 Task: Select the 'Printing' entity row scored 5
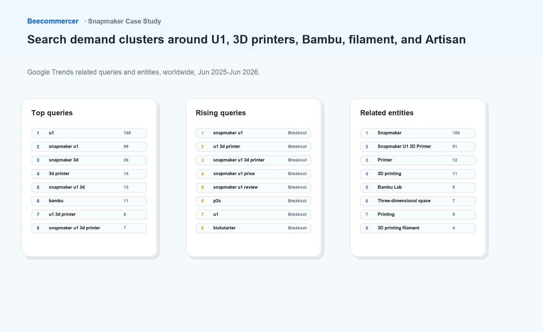pos(418,215)
